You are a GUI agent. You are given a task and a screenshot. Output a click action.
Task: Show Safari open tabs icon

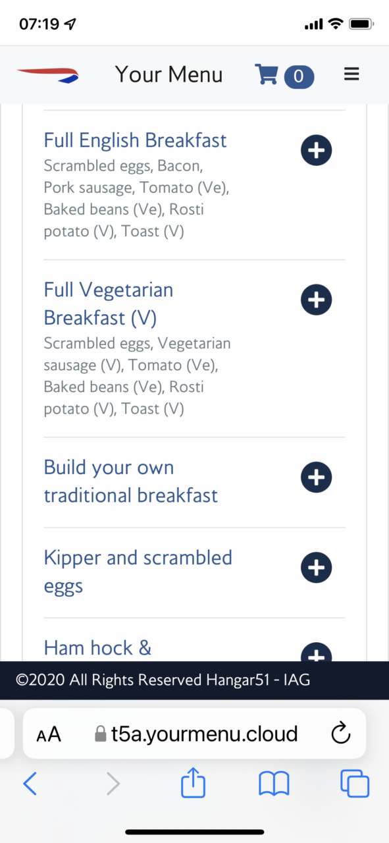coord(354,784)
